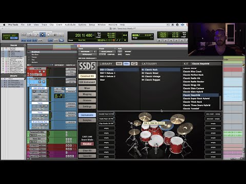Click the Clear Kit button
The width and height of the screenshot is (246, 184).
point(87,151)
